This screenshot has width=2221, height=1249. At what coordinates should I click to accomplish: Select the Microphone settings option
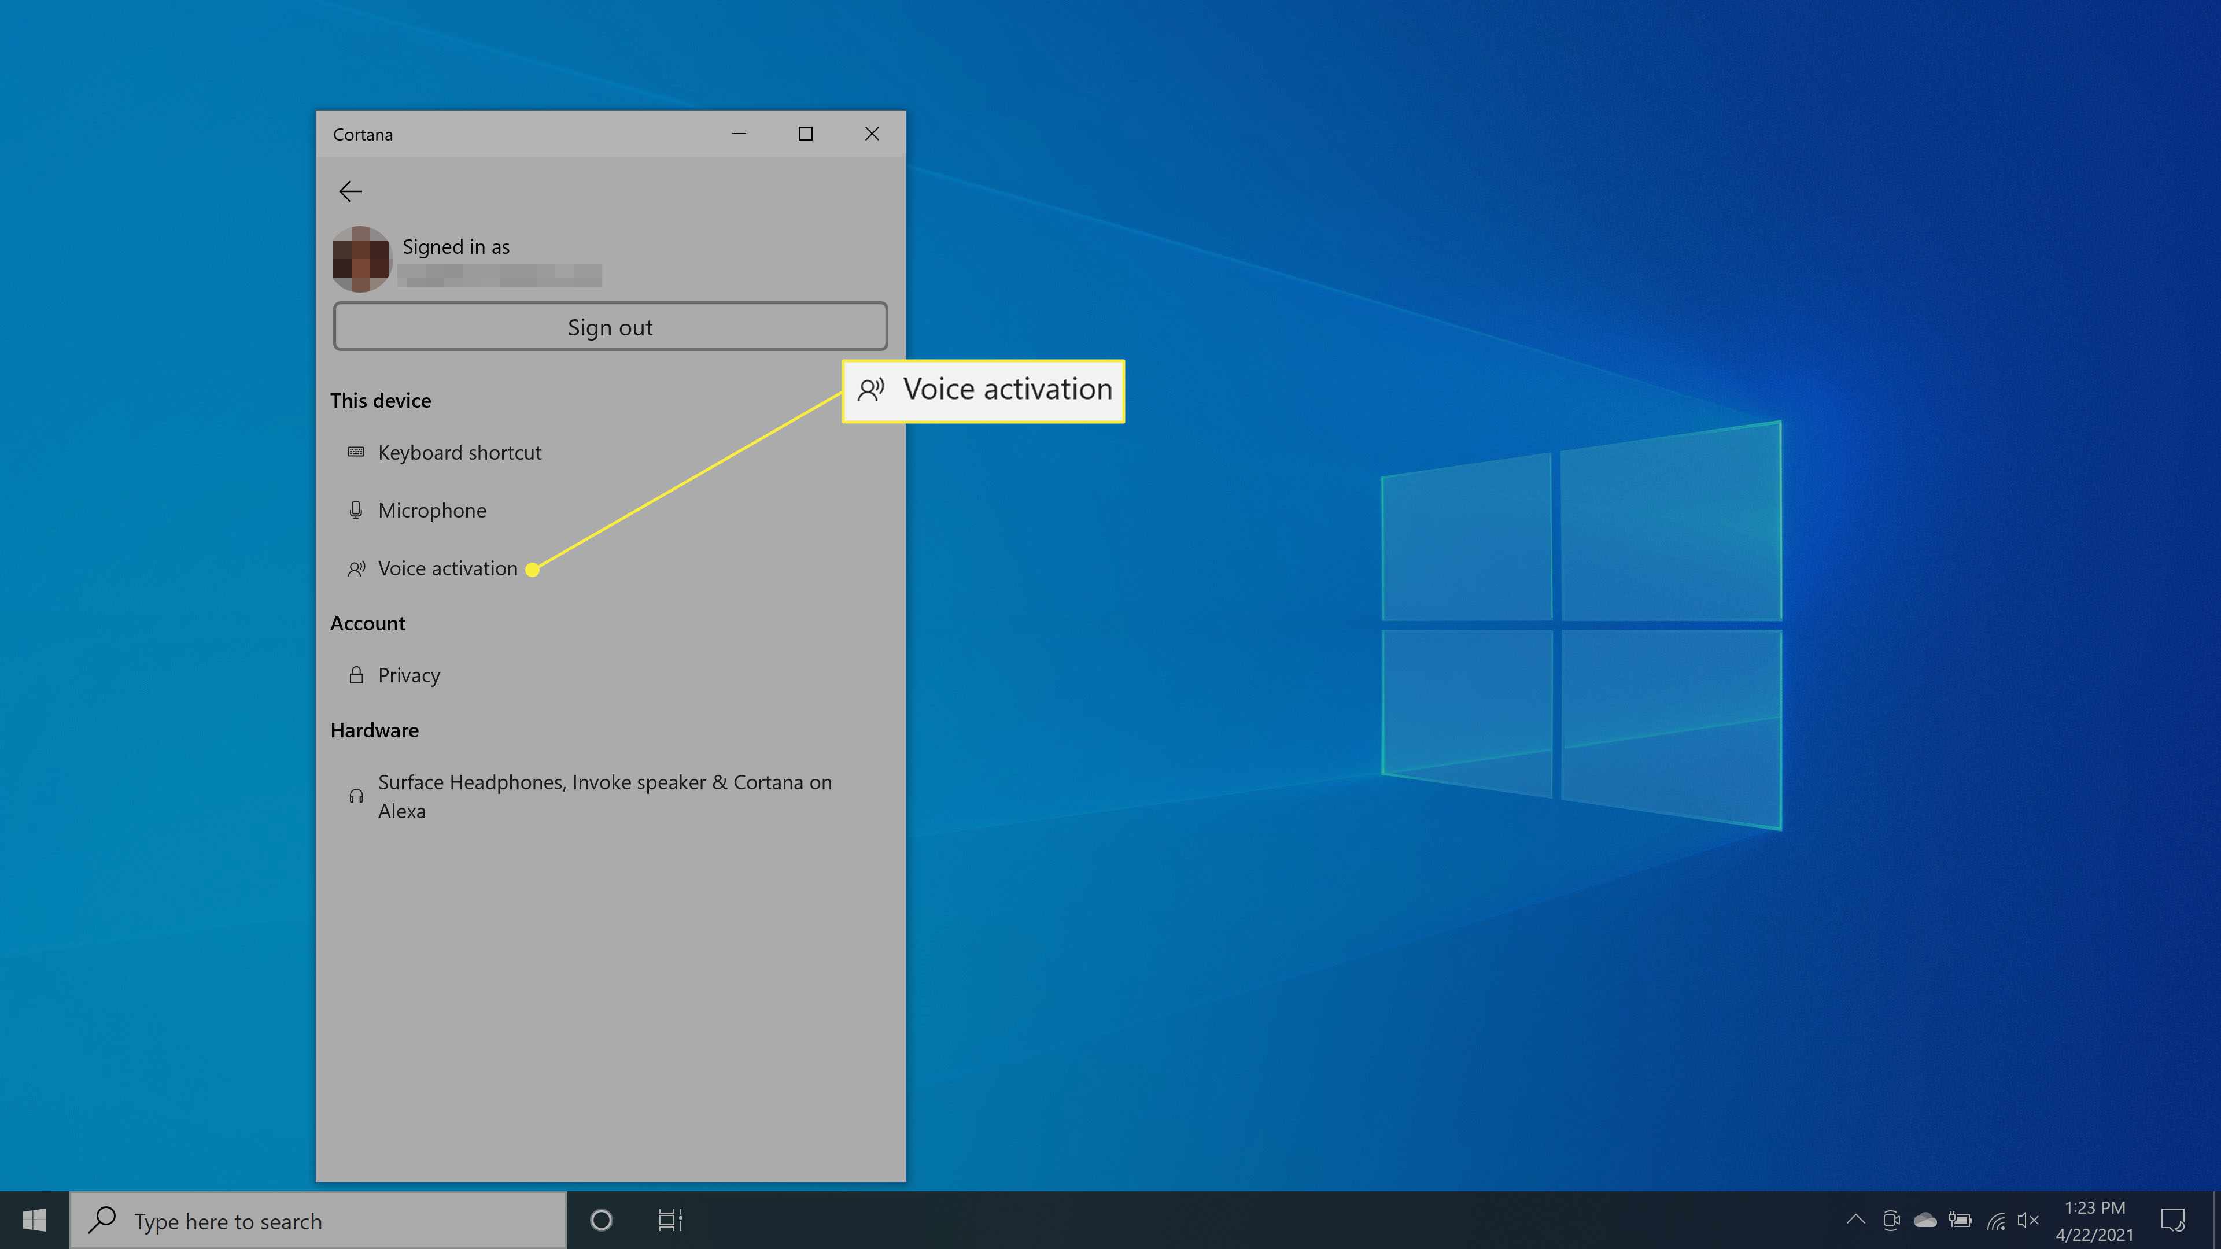(431, 509)
